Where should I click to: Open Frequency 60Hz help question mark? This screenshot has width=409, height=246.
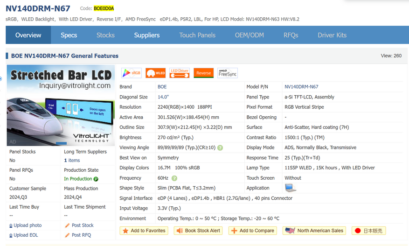pos(174,178)
